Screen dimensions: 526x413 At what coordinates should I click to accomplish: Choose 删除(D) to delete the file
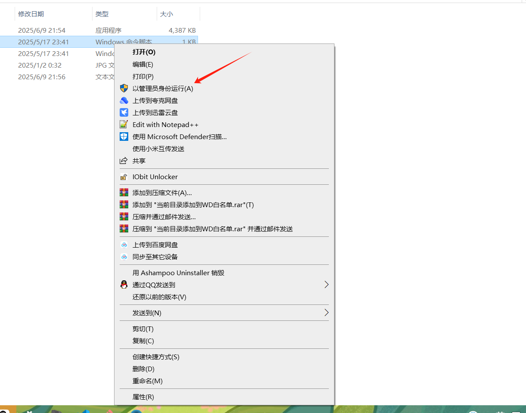coord(143,369)
